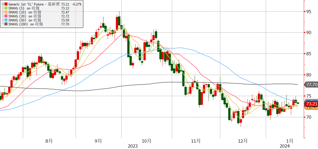Click the legend value 77.70 for SMAVG (200)

point(65,24)
